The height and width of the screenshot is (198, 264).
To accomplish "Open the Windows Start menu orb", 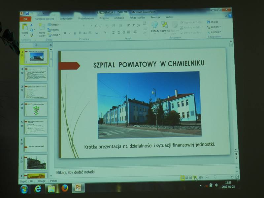I will click(x=24, y=189).
